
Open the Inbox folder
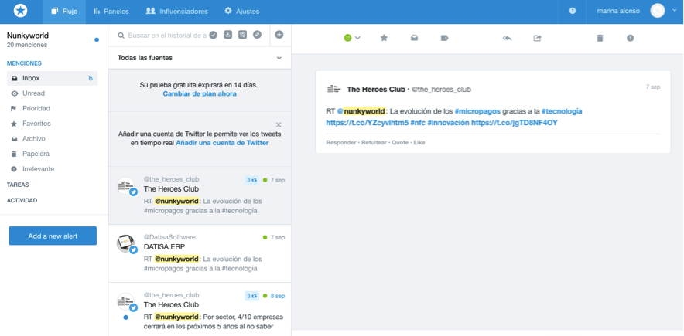point(53,78)
